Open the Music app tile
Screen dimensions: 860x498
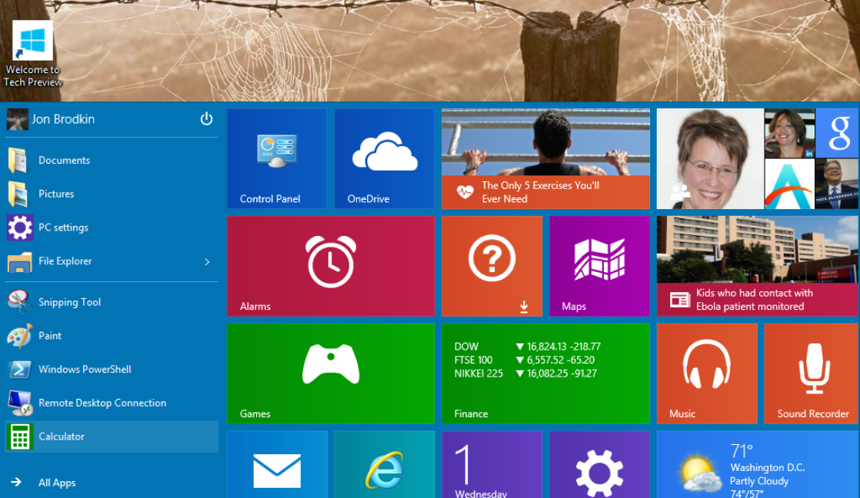click(x=706, y=373)
